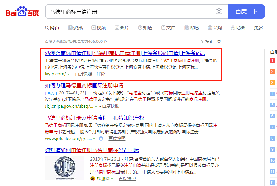
Task: Expand dropdown arrow next to sbj.cnipa.gov.cn
Action: click(x=96, y=107)
